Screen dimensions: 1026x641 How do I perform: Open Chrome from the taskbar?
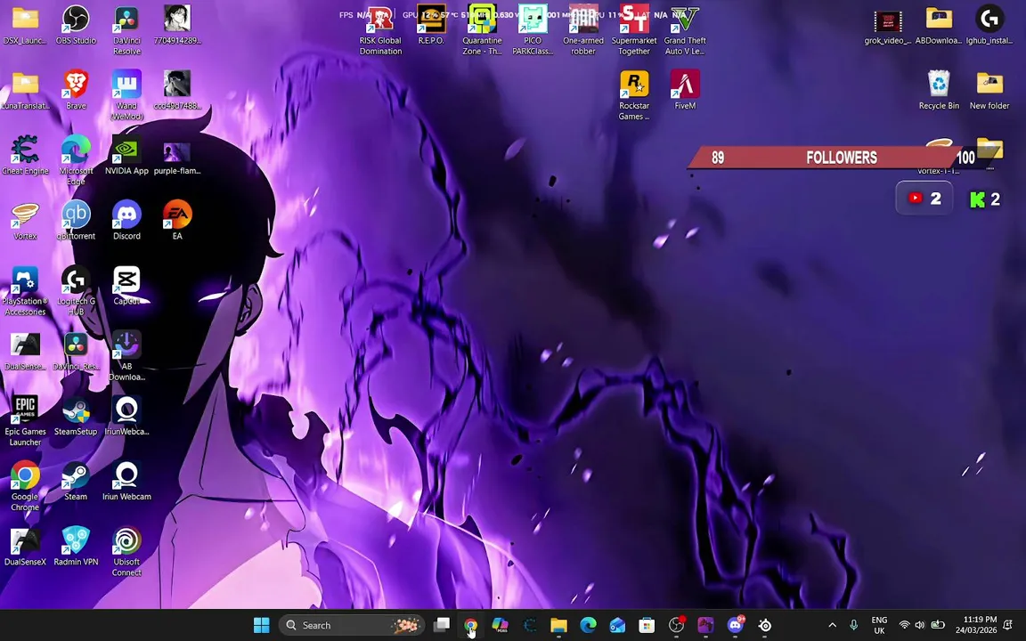(x=471, y=625)
